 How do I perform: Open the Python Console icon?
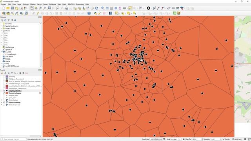95,13
